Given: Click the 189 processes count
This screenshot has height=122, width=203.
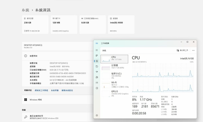Looking at the screenshot, I should [135, 107].
